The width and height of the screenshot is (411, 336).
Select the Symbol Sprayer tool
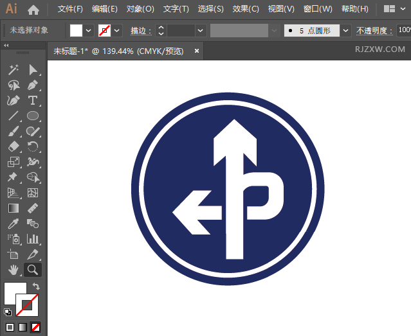[x=13, y=239]
